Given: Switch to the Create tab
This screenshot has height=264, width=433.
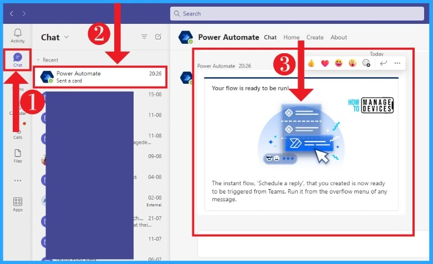Looking at the screenshot, I should pyautogui.click(x=315, y=37).
